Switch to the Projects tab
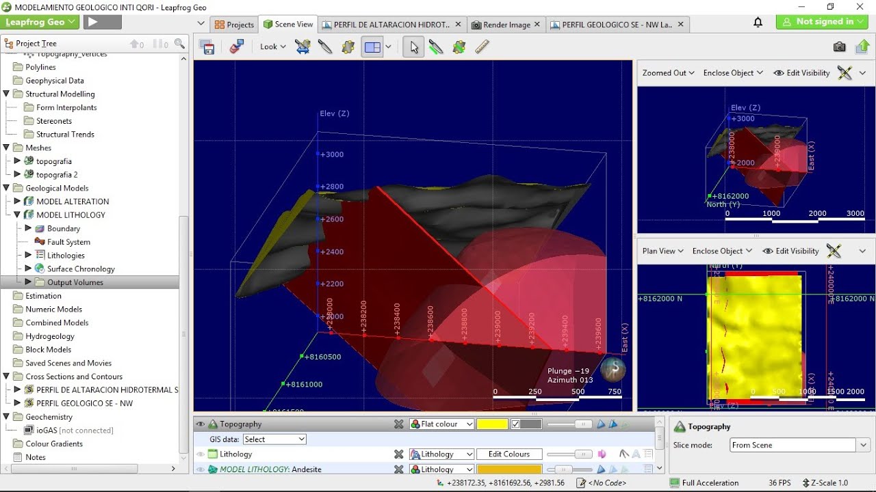Viewport: 876px width, 492px height. [234, 25]
